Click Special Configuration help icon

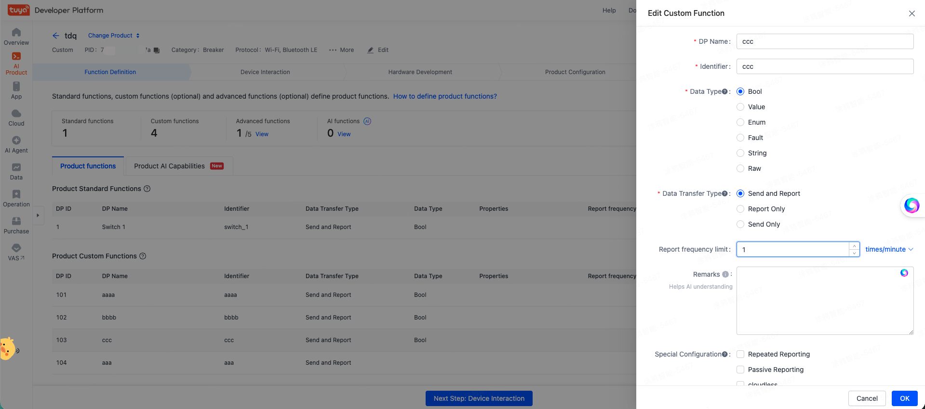(x=725, y=354)
